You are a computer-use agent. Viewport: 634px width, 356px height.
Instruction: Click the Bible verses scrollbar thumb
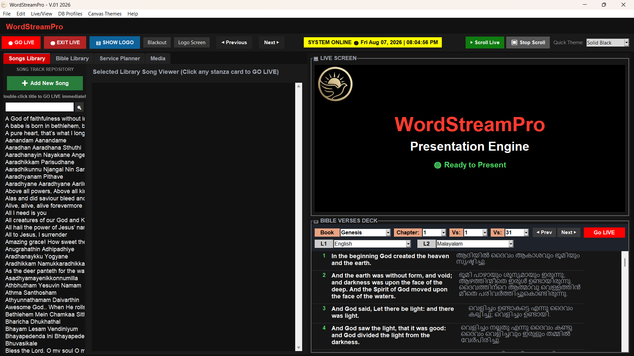pos(625,262)
